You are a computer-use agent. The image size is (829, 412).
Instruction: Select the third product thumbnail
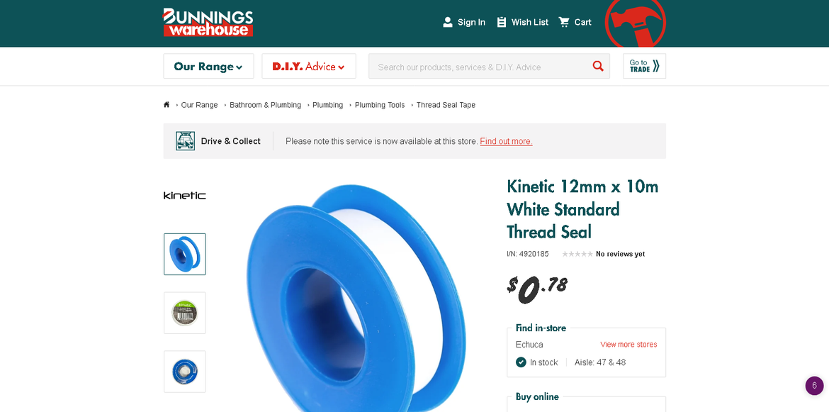pyautogui.click(x=184, y=372)
